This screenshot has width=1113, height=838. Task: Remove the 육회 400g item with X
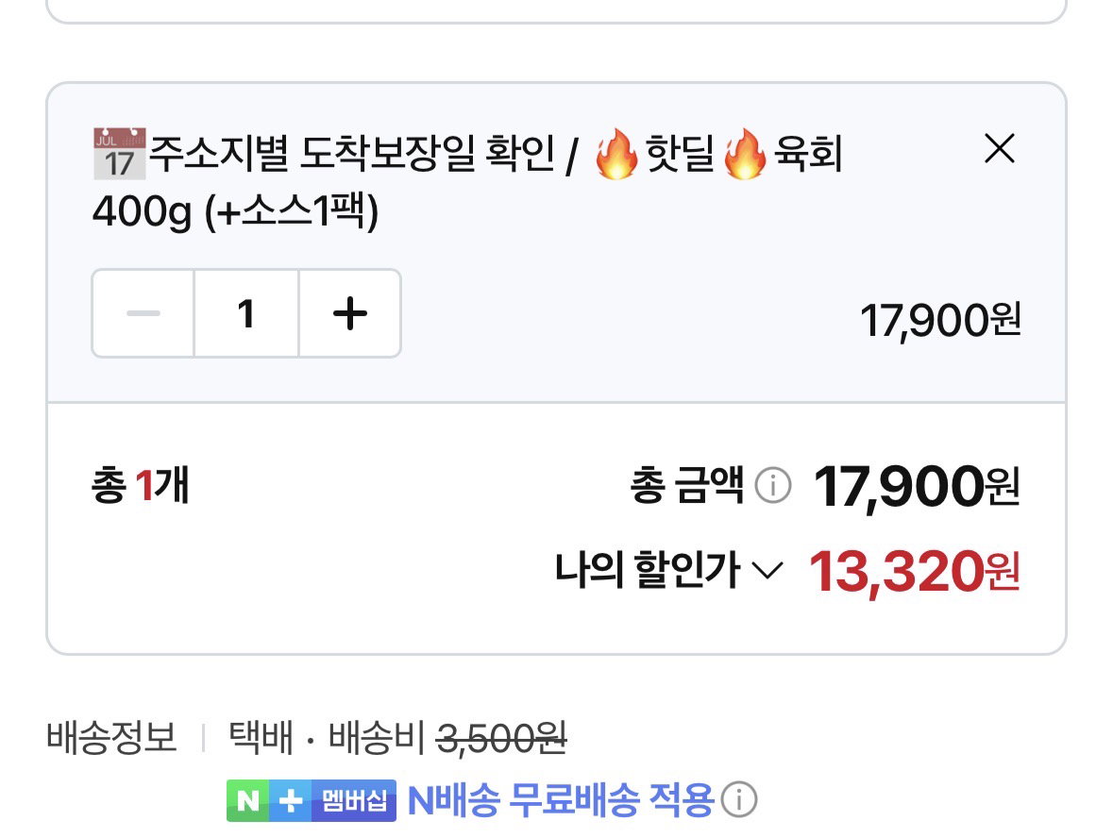point(1000,148)
